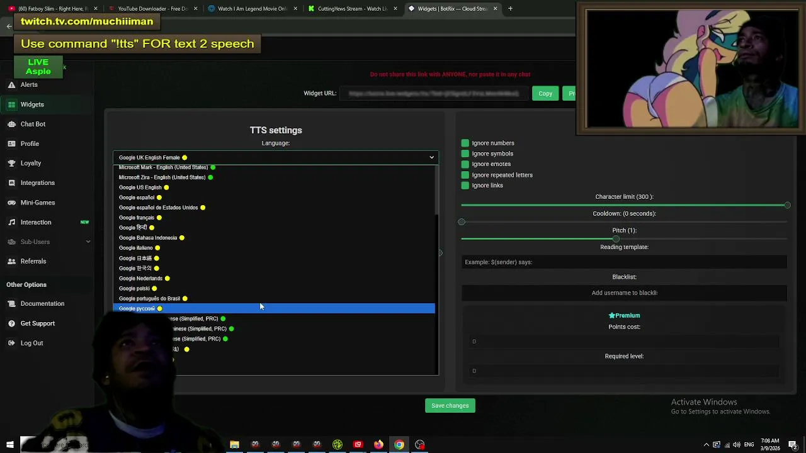Select highlighted Google русский voice
The image size is (806, 453).
(x=274, y=308)
